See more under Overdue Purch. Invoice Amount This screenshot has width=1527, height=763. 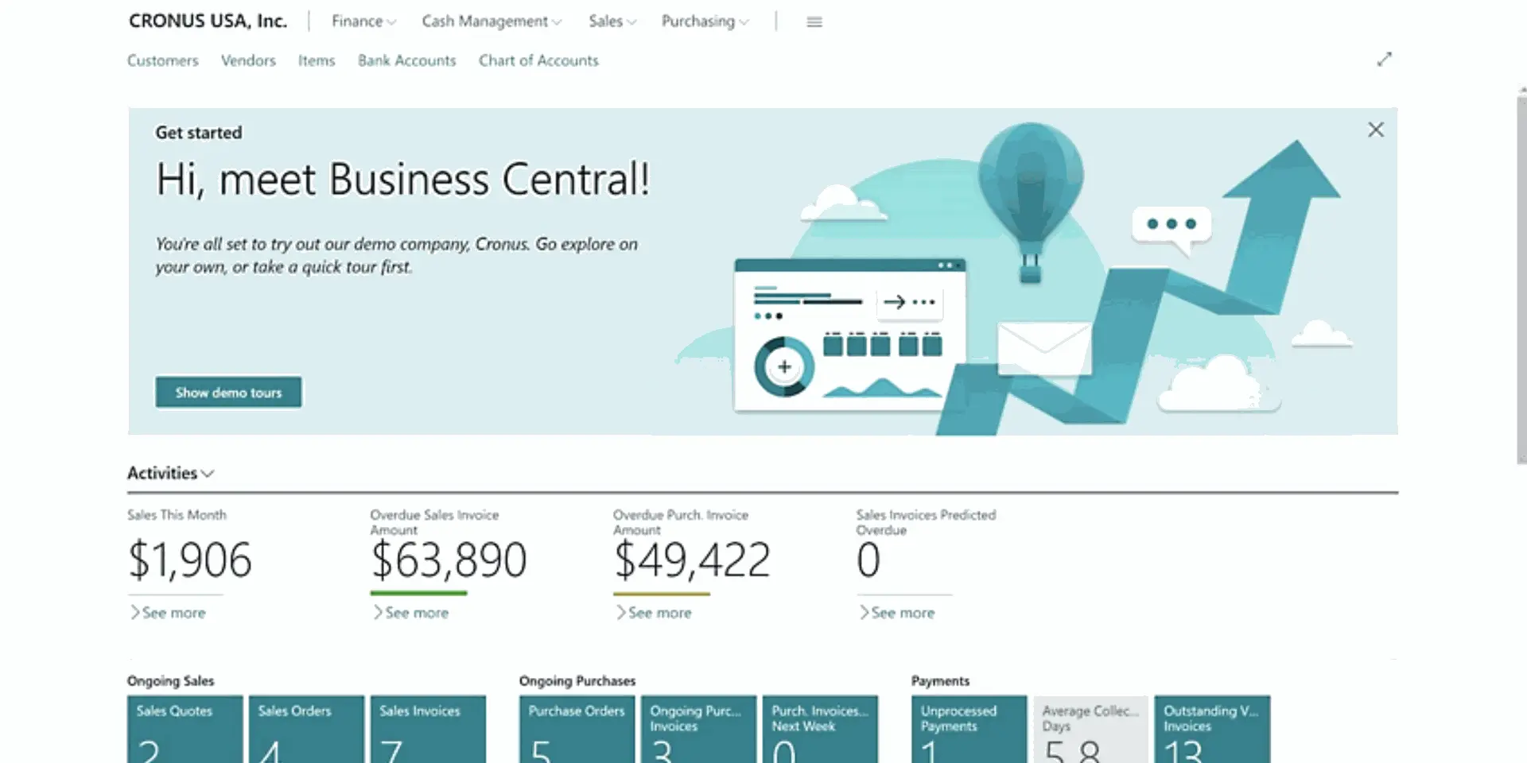click(x=654, y=613)
